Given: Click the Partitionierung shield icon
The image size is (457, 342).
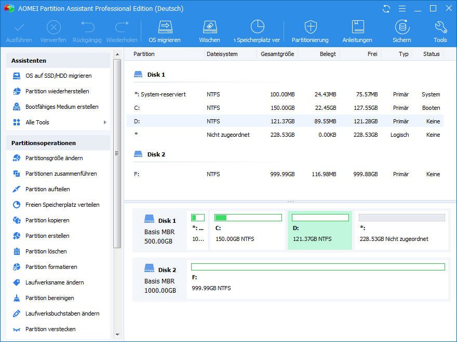Looking at the screenshot, I should coord(310,31).
